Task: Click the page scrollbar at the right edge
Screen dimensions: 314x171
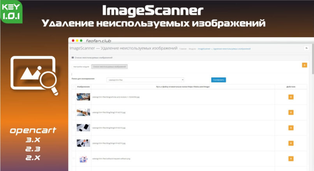Action: [313, 59]
